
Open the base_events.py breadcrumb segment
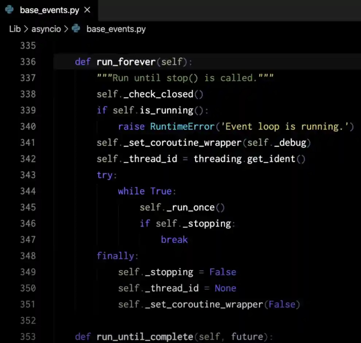(x=116, y=29)
